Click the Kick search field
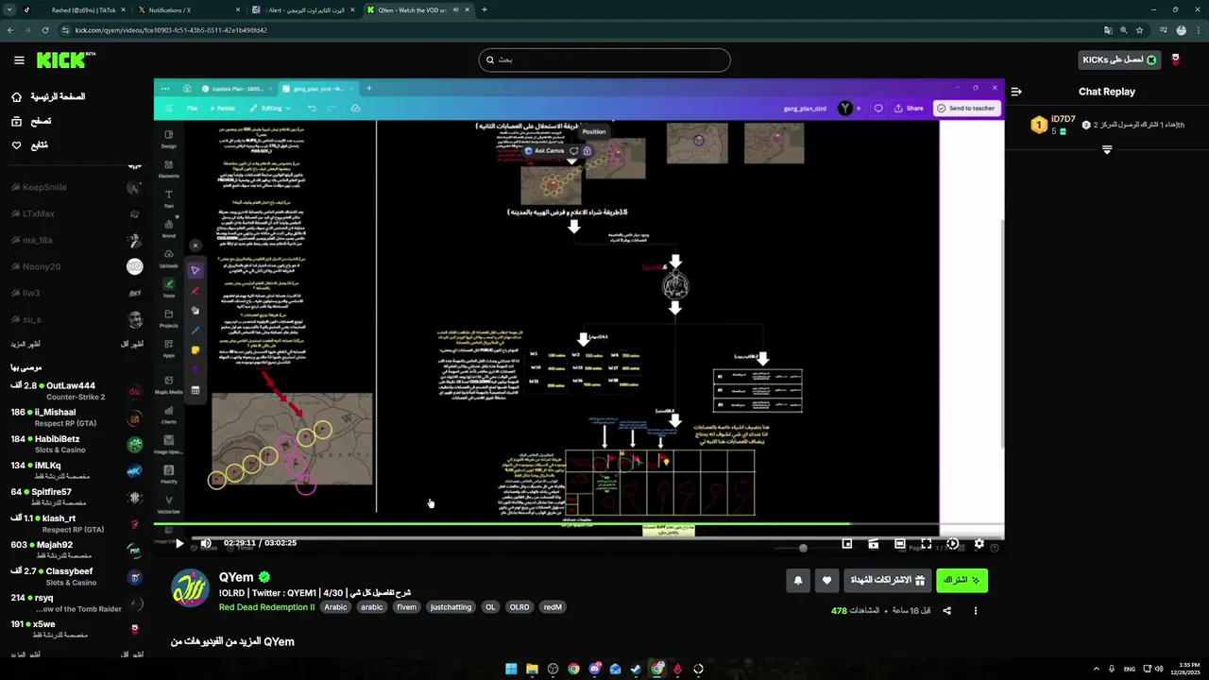 coord(604,59)
